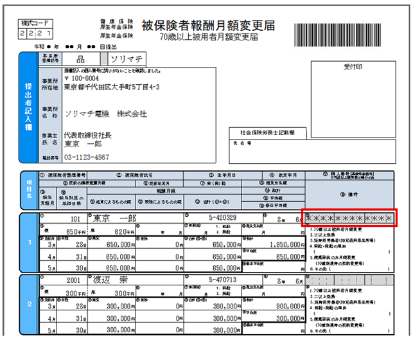The height and width of the screenshot is (340, 413).
Task: Select the title 代表取締役社長
Action: pos(88,135)
